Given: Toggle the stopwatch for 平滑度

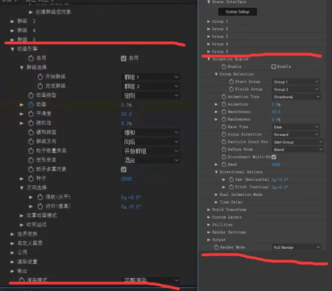Looking at the screenshot, I should [x=31, y=114].
